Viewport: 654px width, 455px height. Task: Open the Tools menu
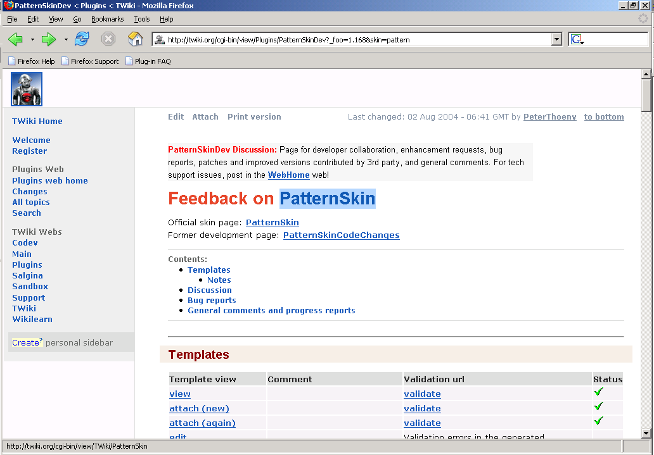tap(141, 19)
